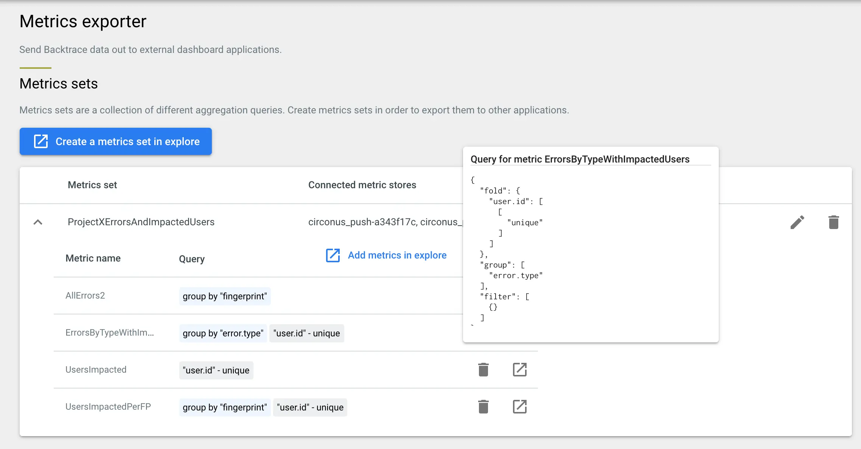
Task: Delete the UsersImpacted metric
Action: coord(483,370)
